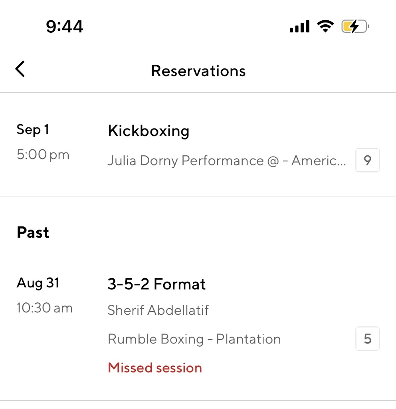The width and height of the screenshot is (396, 409).
Task: Tap the Past section header
Action: click(x=33, y=232)
